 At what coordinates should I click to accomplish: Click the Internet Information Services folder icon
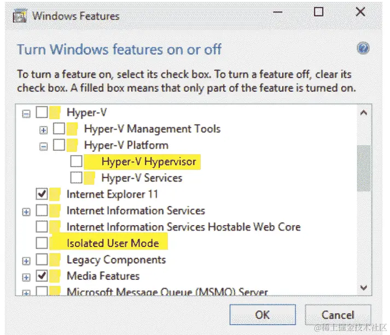[55, 210]
